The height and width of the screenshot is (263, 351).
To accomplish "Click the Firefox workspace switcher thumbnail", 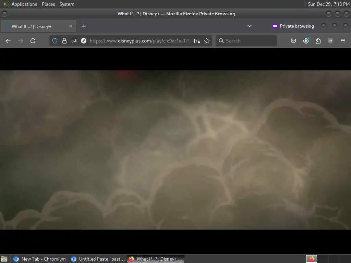I will point(312,259).
